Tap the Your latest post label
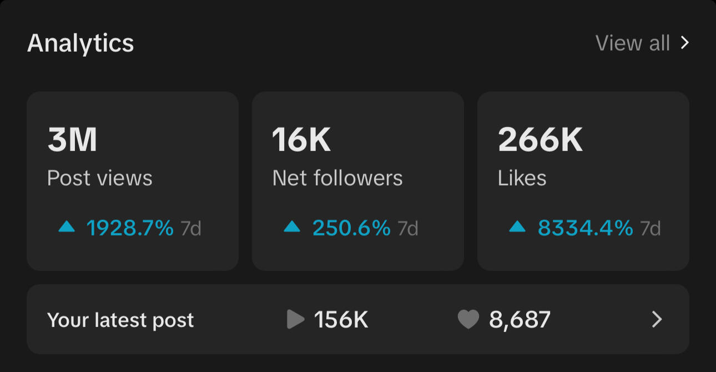This screenshot has width=716, height=372. (x=120, y=320)
